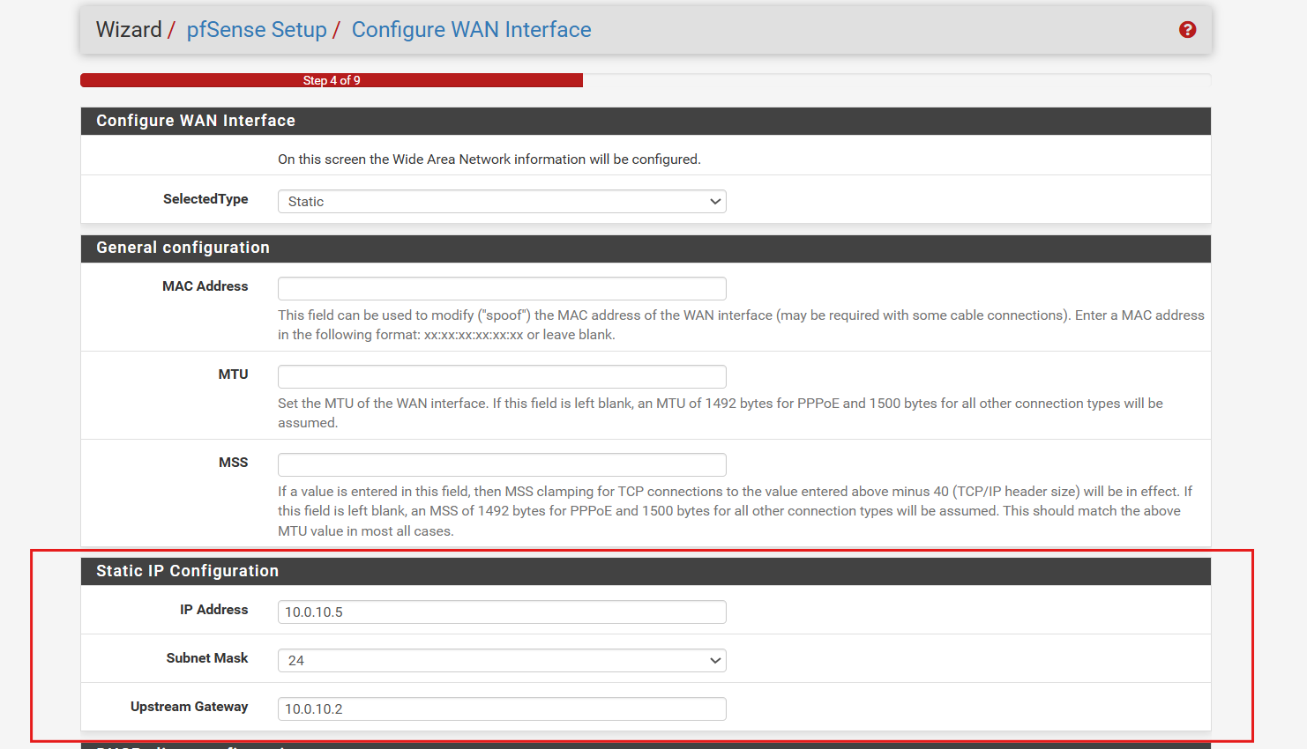This screenshot has width=1307, height=749.
Task: Click the Configure WAN Interface panel header
Action: point(195,121)
